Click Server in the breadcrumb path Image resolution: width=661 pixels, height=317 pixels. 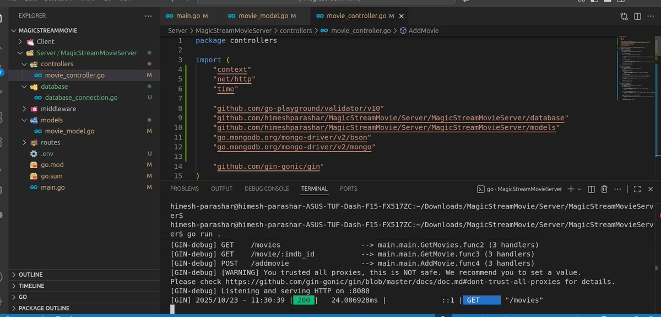tap(177, 31)
